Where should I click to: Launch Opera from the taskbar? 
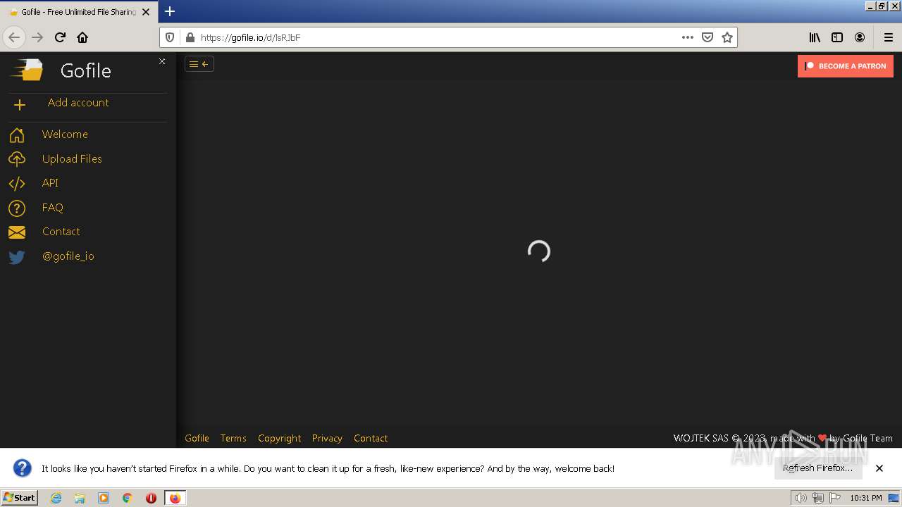[x=151, y=498]
